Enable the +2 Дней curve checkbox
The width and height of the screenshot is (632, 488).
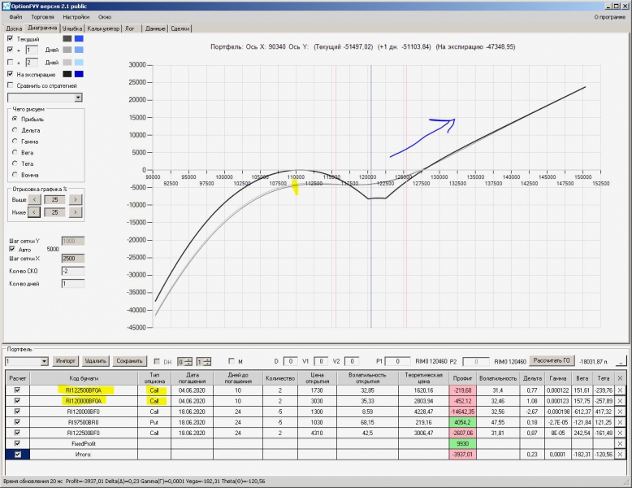pyautogui.click(x=10, y=62)
